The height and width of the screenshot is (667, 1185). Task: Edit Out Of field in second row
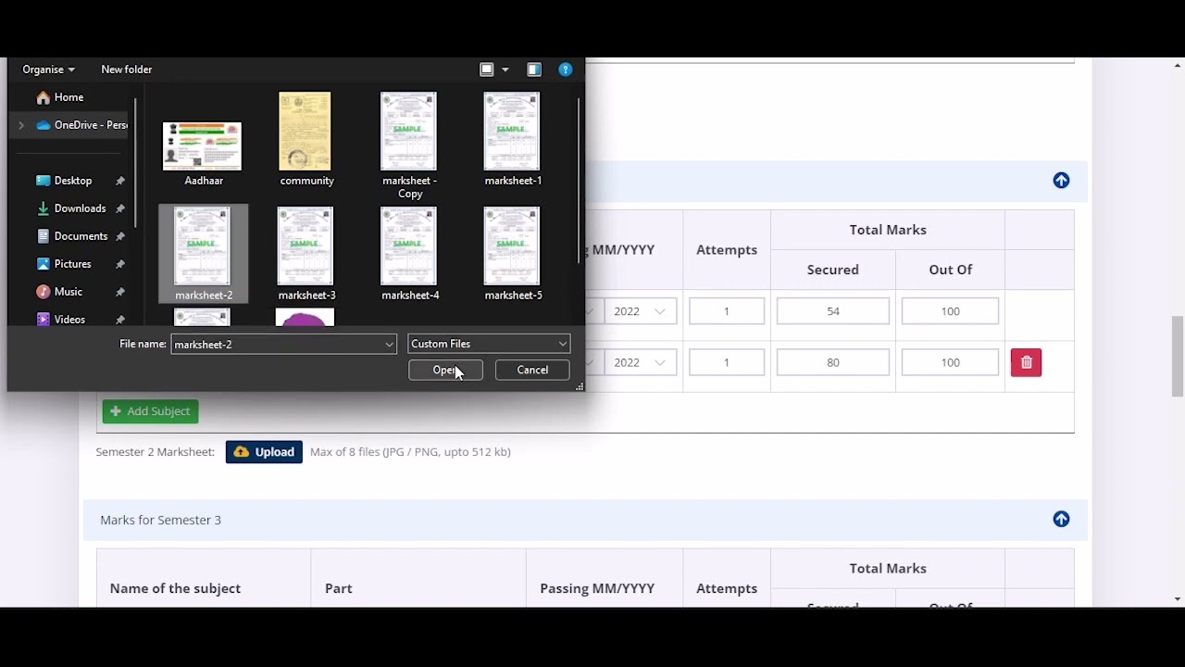click(x=950, y=362)
